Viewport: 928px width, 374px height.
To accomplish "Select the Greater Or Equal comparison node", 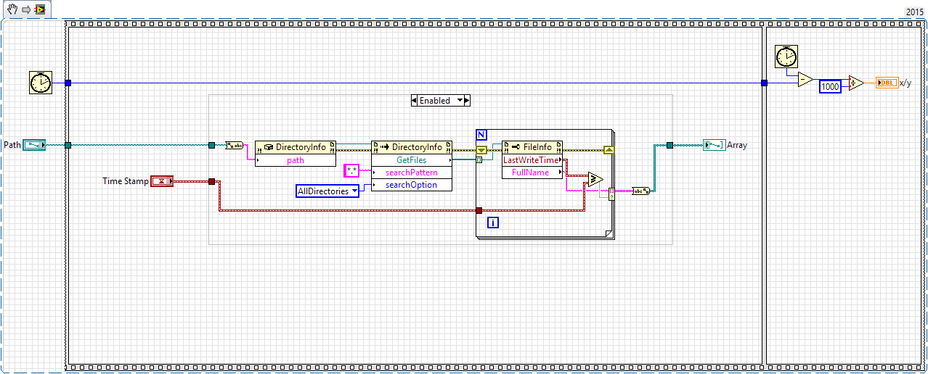I will pyautogui.click(x=595, y=179).
